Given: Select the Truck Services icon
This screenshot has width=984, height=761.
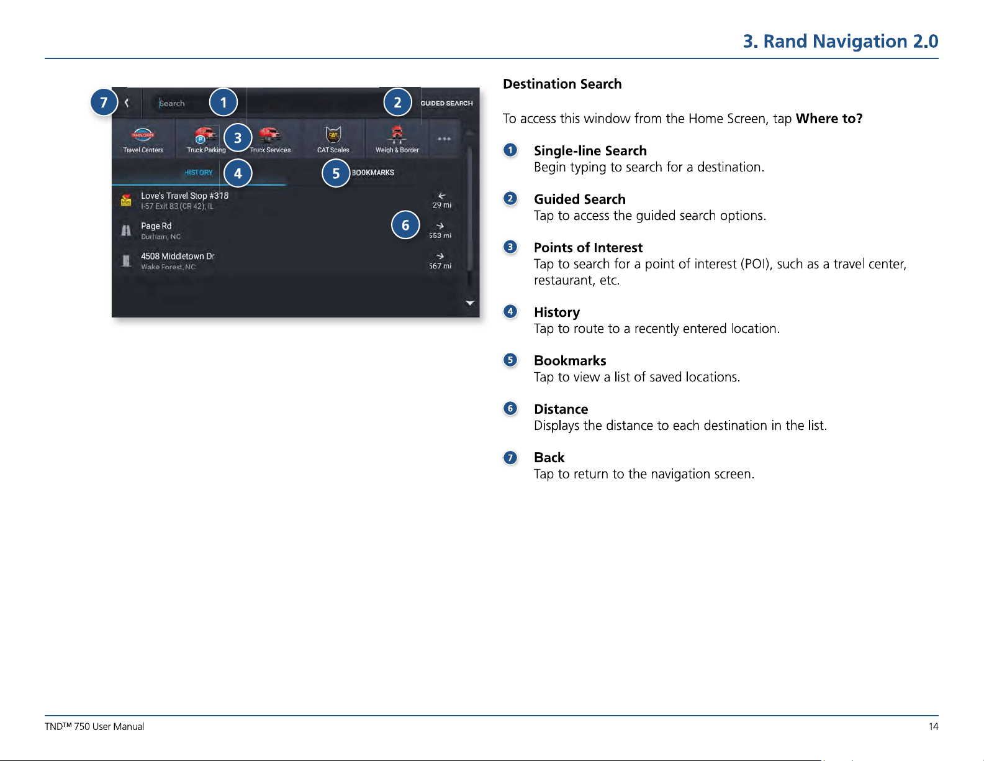Looking at the screenshot, I should (270, 139).
